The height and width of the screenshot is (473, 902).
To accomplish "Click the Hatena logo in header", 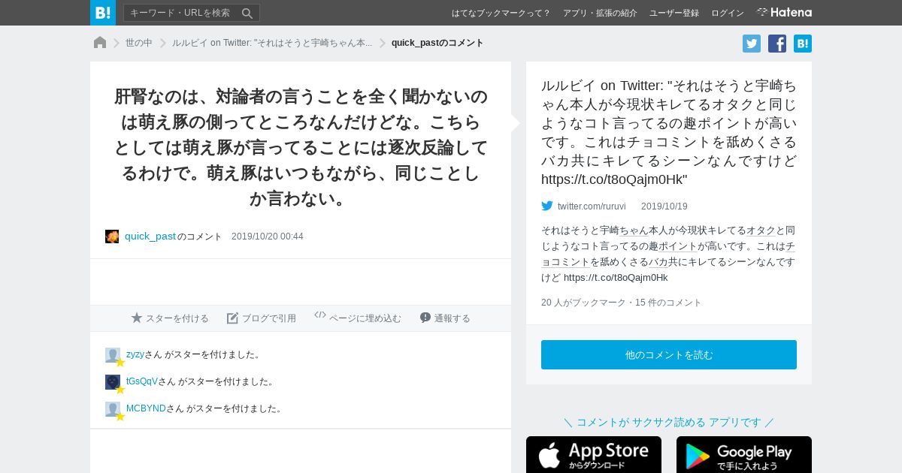I will click(784, 13).
